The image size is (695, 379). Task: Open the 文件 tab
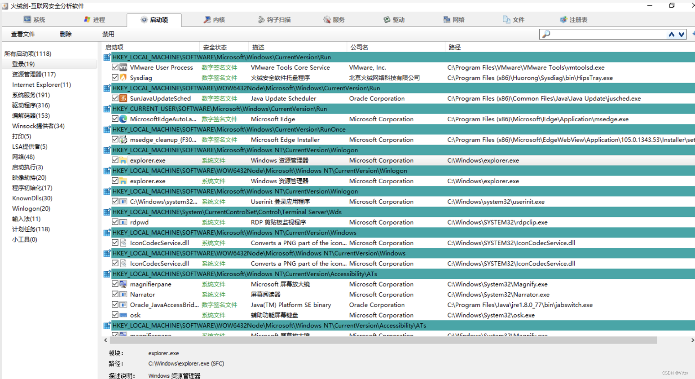tap(514, 20)
